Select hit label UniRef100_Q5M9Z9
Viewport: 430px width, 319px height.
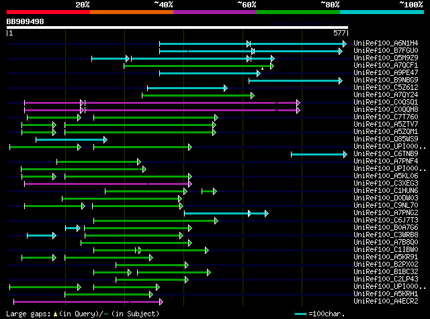click(x=386, y=58)
